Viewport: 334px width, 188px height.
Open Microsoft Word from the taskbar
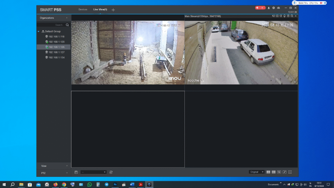(132, 185)
